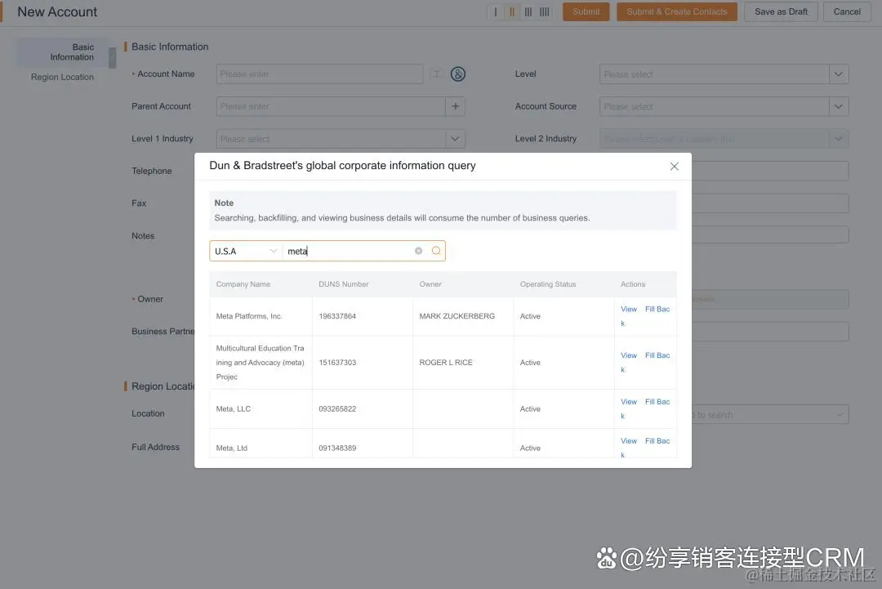
Task: Click Save as Draft button
Action: tap(781, 11)
